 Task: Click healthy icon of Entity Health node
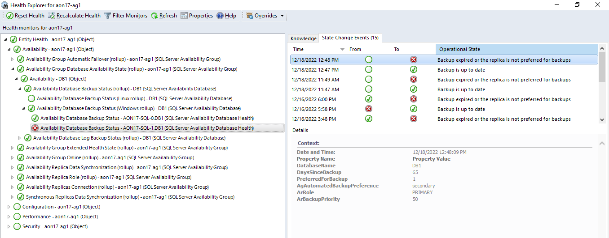[13, 39]
